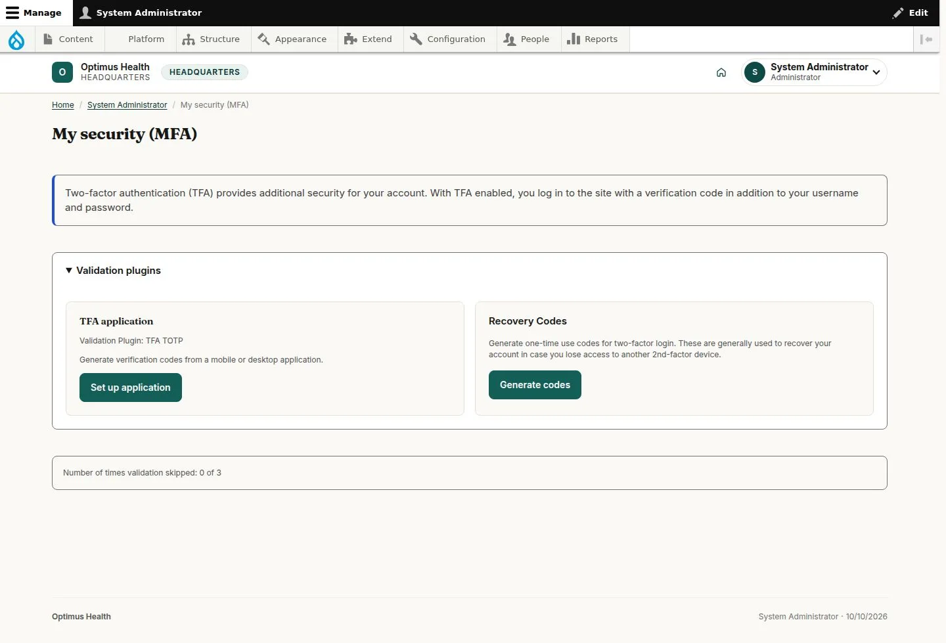Follow the Home breadcrumb link

click(63, 105)
